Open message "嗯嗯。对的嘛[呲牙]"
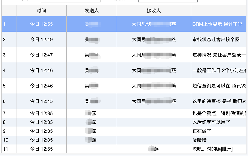 click(x=212, y=149)
